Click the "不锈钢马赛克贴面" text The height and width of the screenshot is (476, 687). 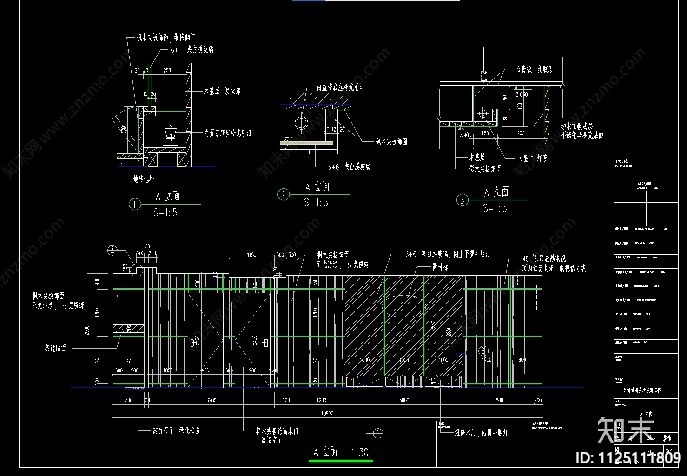tap(582, 135)
